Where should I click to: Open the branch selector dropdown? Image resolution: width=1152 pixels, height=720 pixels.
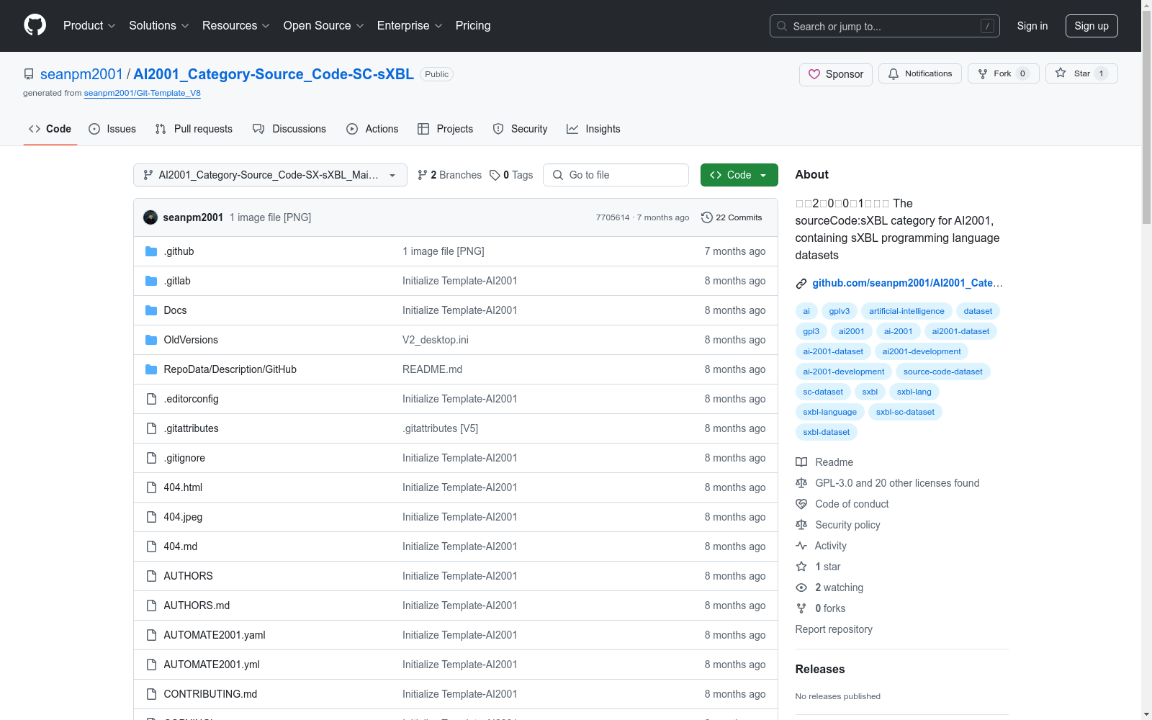[270, 175]
